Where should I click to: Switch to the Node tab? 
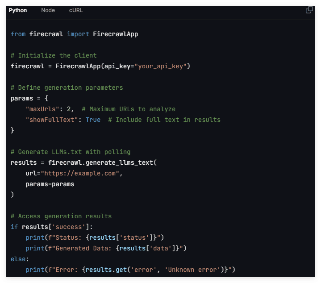[x=48, y=10]
